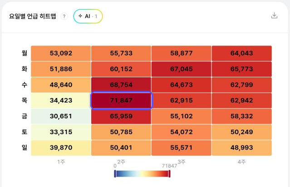This screenshot has width=290, height=187.
Task: Click the cell with value 54,072
Action: click(182, 132)
